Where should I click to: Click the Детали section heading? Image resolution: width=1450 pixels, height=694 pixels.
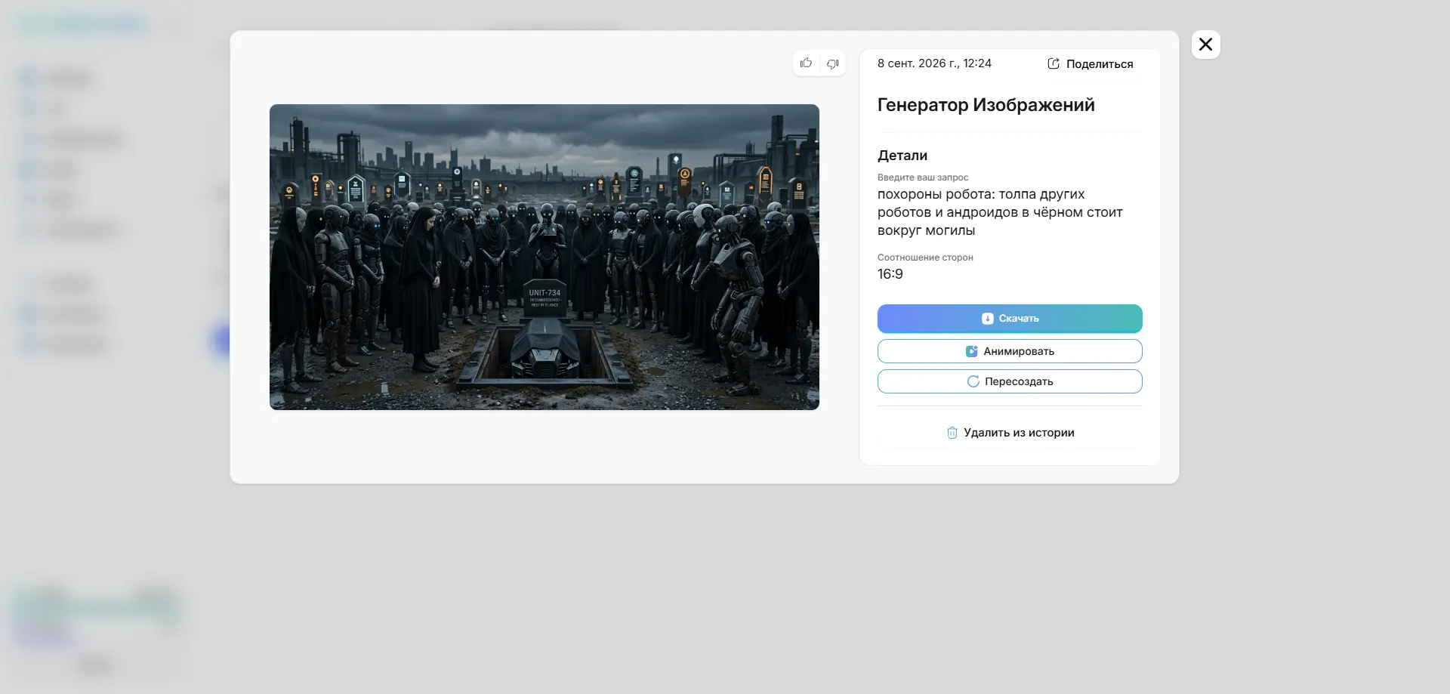[902, 156]
